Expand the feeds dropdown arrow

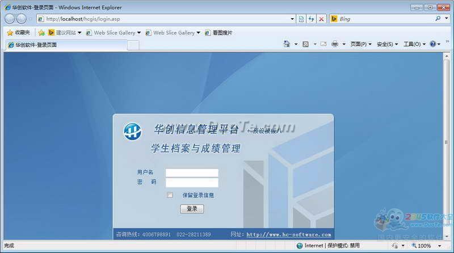315,44
